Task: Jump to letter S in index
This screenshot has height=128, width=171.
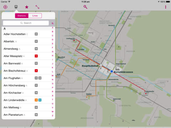Action: click(52, 96)
